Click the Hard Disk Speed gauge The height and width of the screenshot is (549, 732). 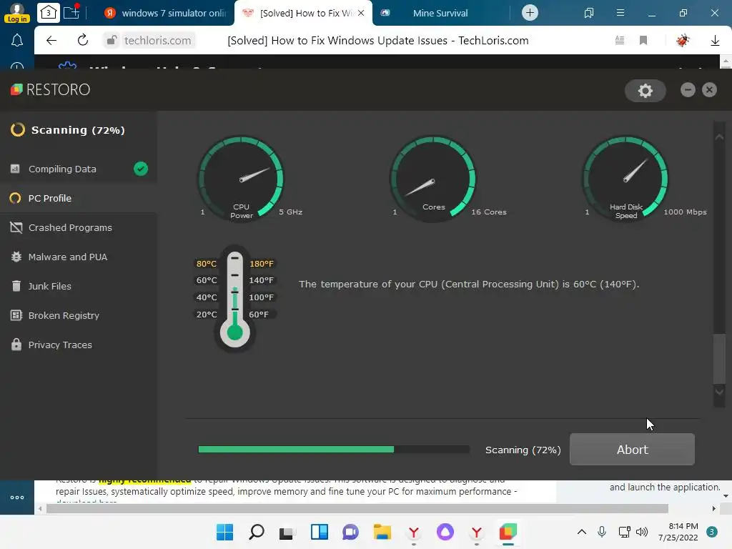(x=626, y=178)
